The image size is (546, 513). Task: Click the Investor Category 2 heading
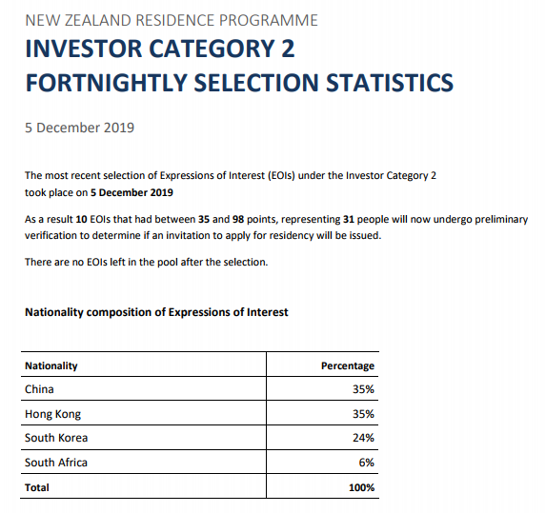pyautogui.click(x=160, y=49)
